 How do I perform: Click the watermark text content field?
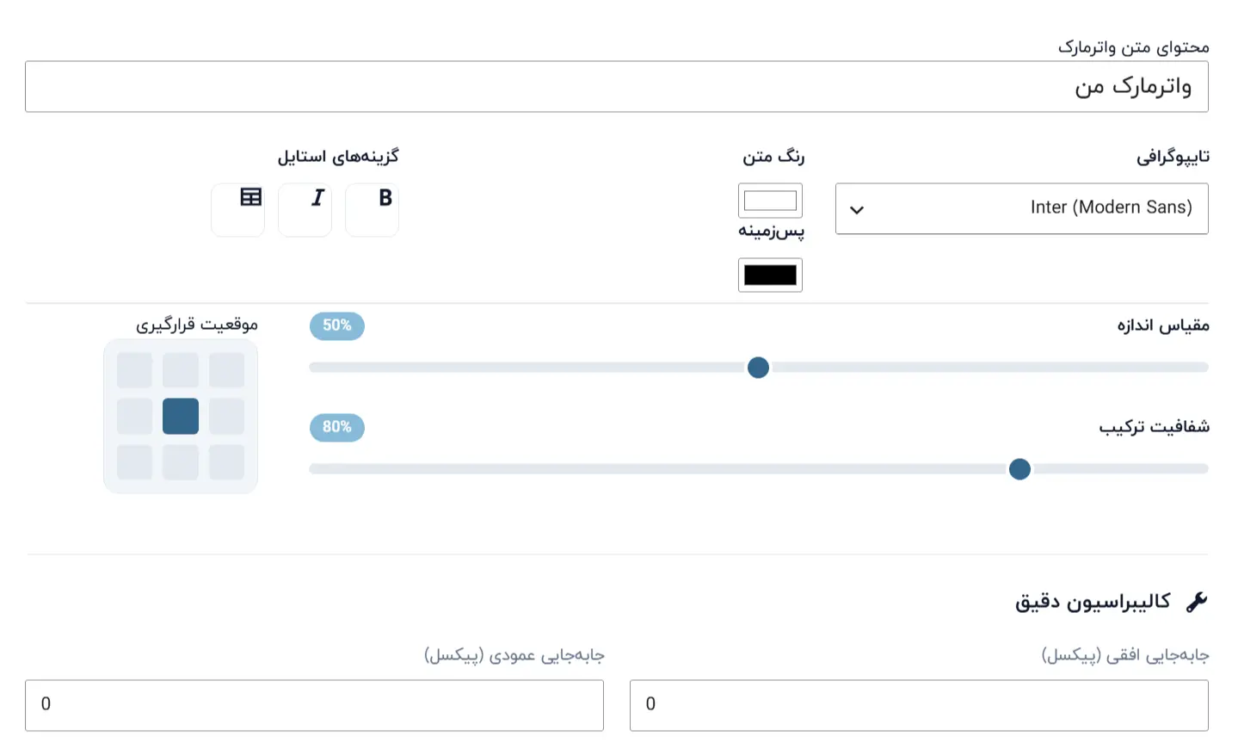point(617,86)
